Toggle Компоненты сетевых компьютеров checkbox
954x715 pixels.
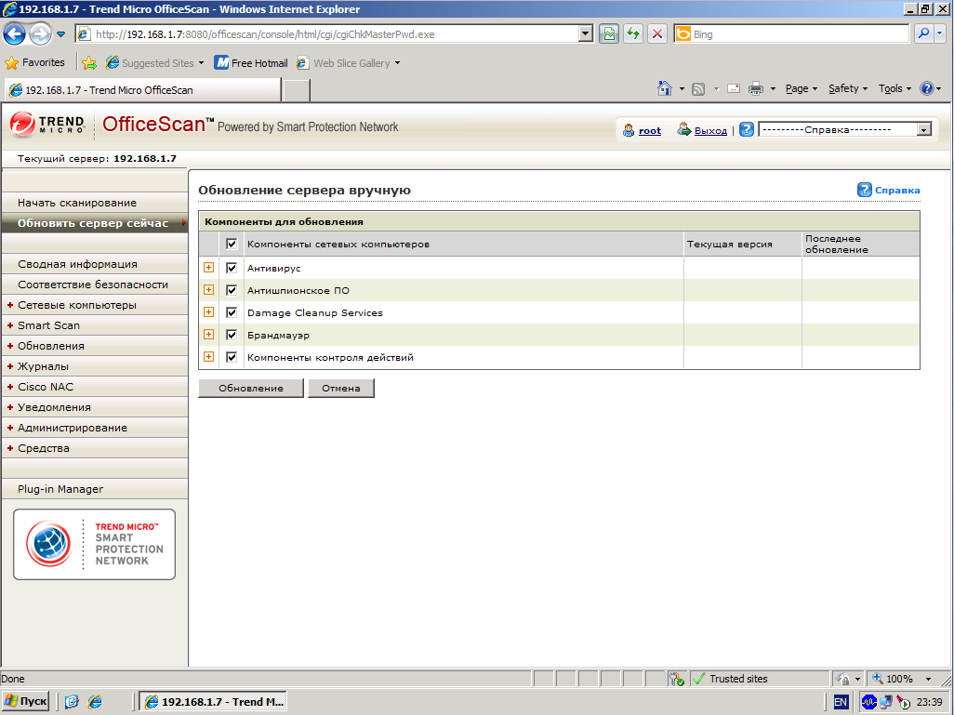pyautogui.click(x=232, y=244)
